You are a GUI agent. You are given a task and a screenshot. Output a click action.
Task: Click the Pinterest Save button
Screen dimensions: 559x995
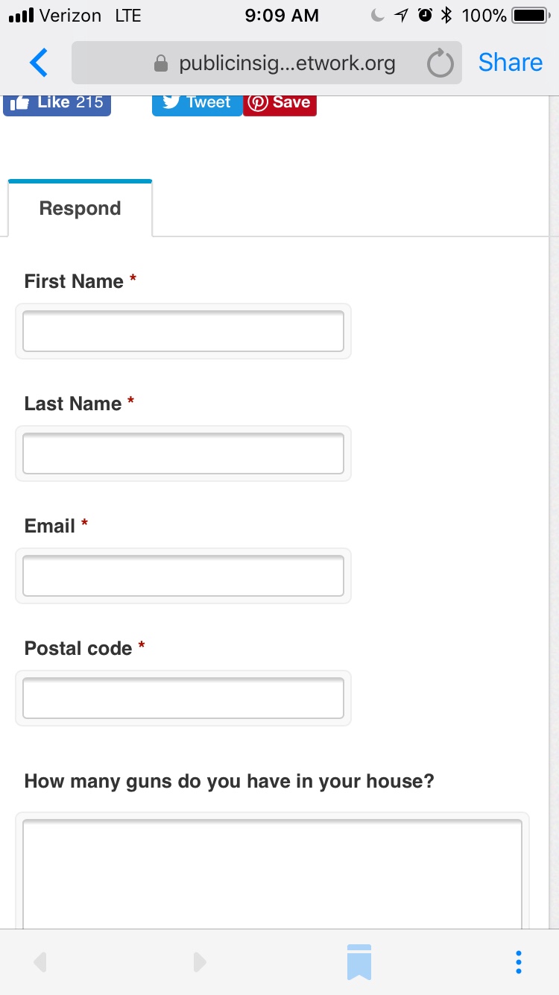pyautogui.click(x=279, y=103)
